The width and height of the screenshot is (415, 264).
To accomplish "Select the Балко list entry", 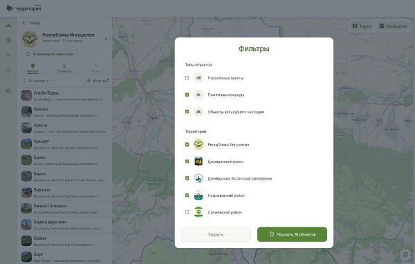I will [64, 160].
